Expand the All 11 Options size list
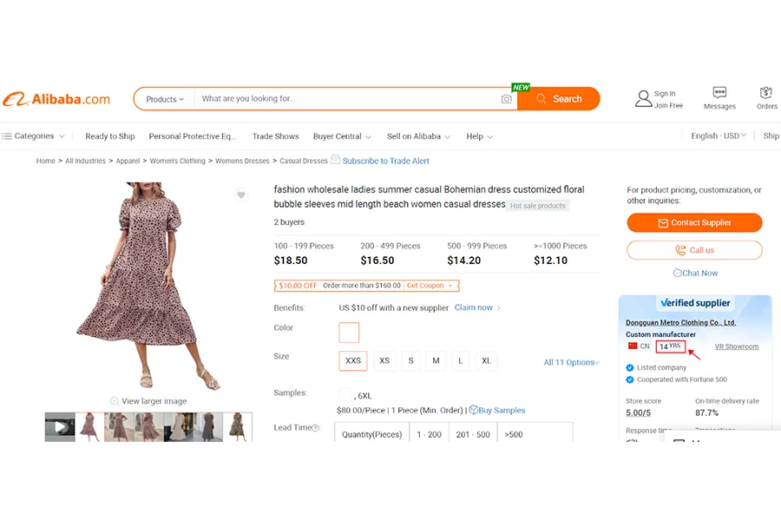Screen dimensions: 781x521 (571, 362)
